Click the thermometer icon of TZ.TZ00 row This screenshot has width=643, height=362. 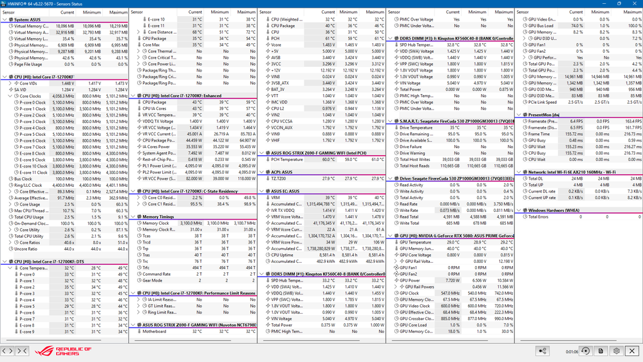[268, 178]
